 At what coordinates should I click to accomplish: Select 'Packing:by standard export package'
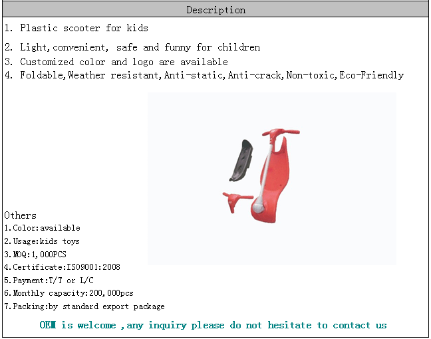(x=84, y=306)
